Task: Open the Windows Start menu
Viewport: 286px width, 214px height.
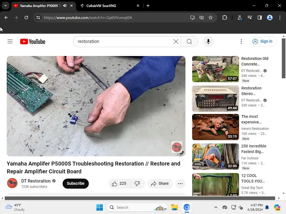Action: 100,207
